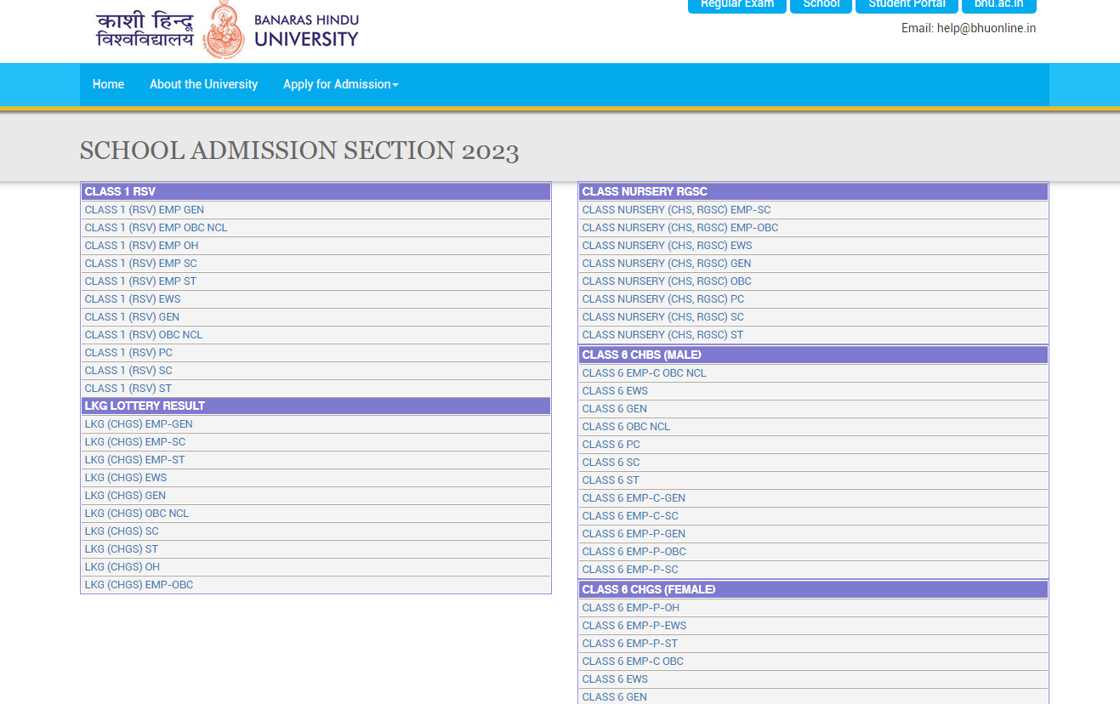
Task: Open CLASS NURSERY (CHS, RGSC) EMP-SC link
Action: click(676, 210)
